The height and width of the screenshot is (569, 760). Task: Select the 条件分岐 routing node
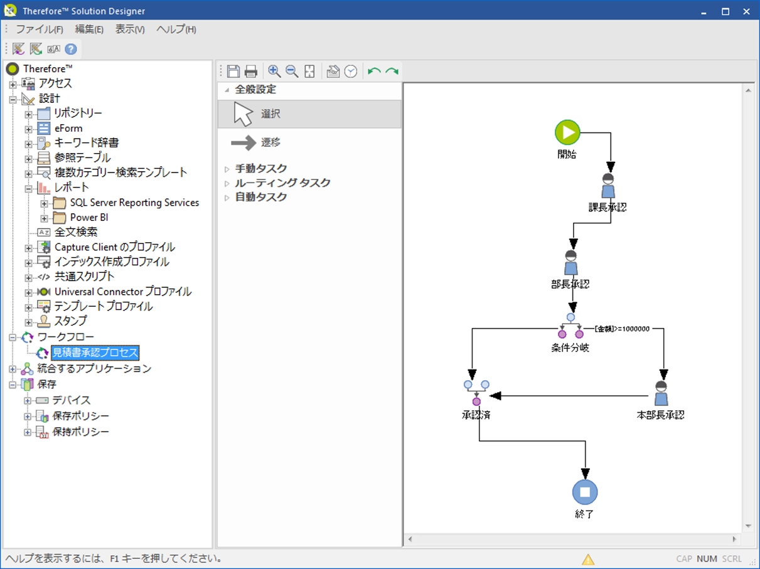coord(570,326)
